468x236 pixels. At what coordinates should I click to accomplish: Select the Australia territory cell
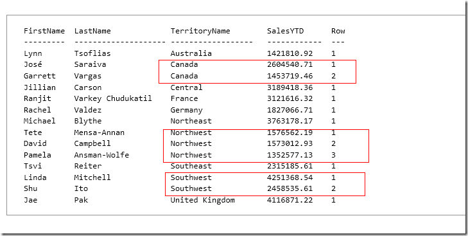191,53
